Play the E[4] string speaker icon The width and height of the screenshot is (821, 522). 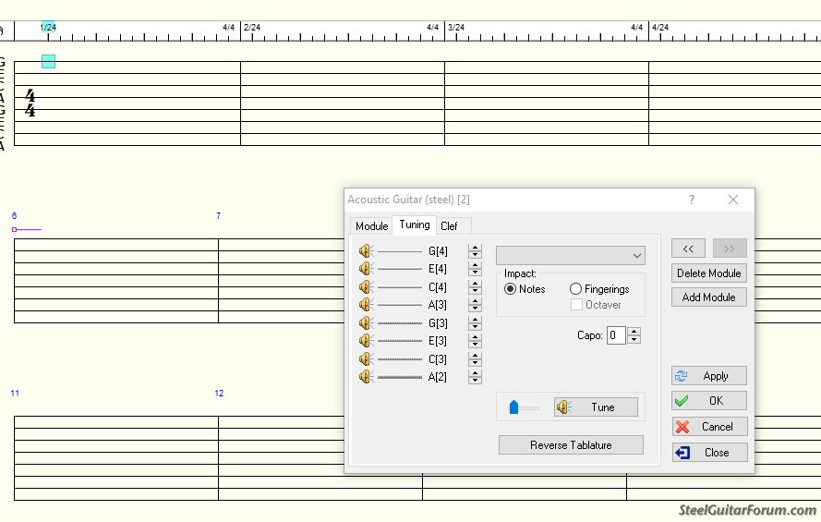pos(366,269)
